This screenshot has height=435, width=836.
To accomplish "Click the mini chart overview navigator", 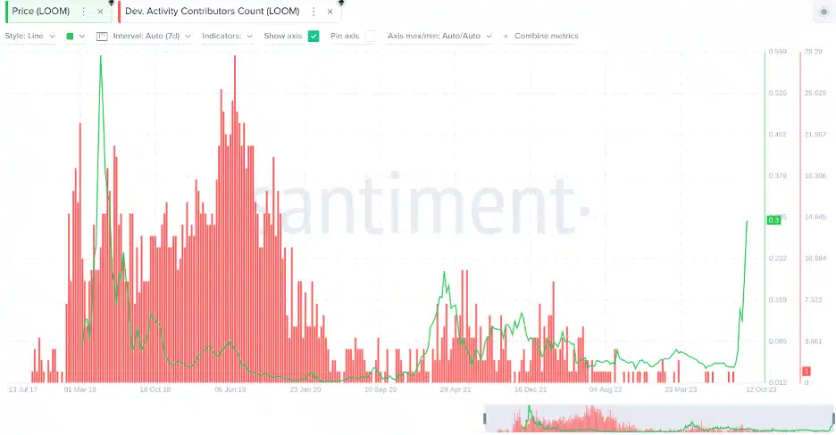I will pyautogui.click(x=659, y=419).
